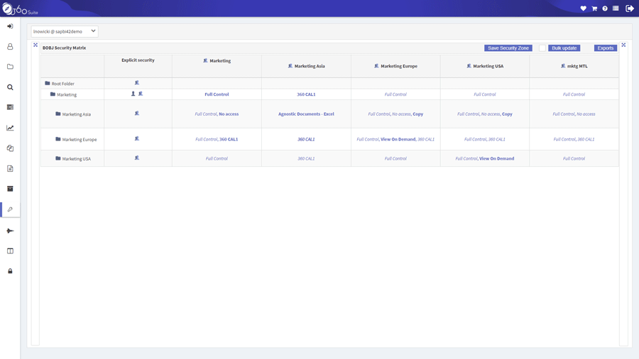Click bold Full Control in Marketing row
The height and width of the screenshot is (359, 639).
pos(217,94)
